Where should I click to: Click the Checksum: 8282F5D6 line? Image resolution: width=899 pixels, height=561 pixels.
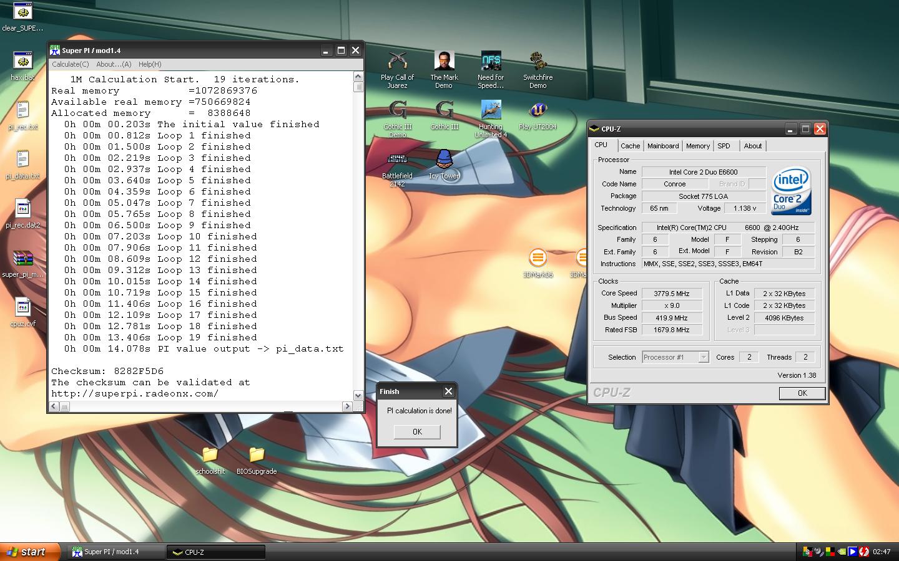coord(107,372)
